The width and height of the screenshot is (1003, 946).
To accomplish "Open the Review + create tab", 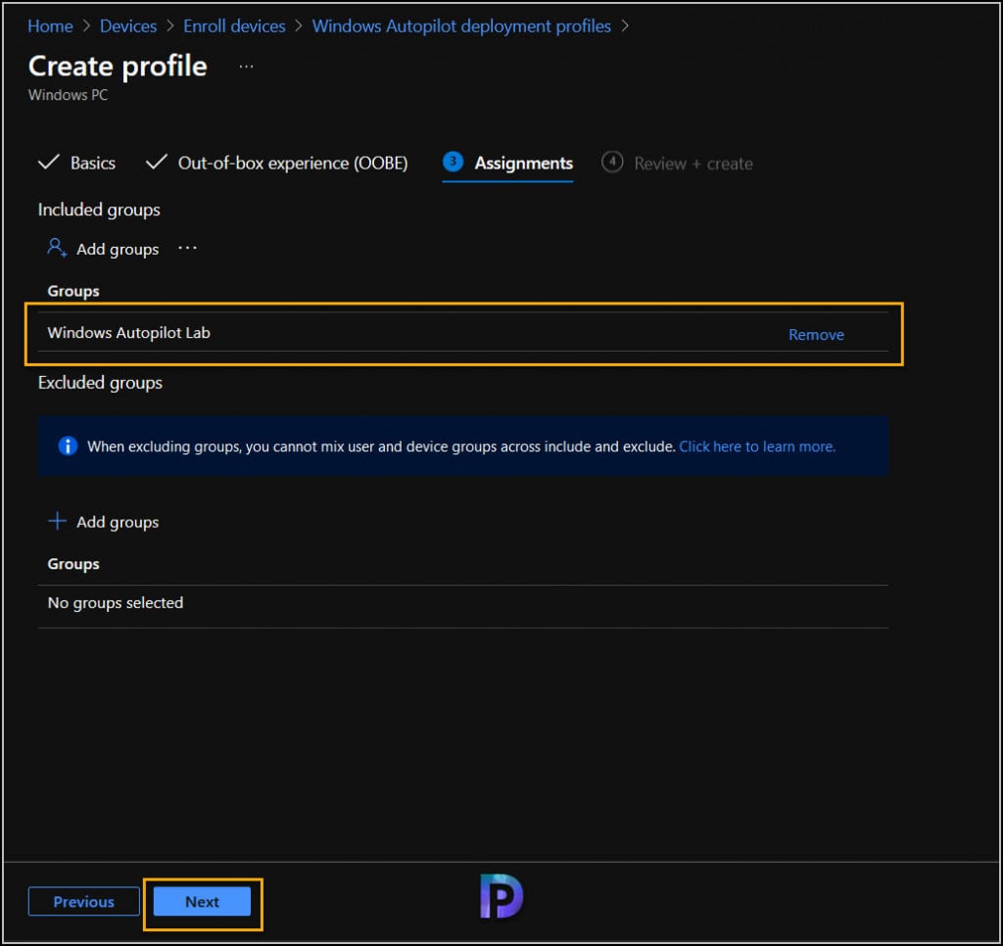I will click(x=677, y=164).
